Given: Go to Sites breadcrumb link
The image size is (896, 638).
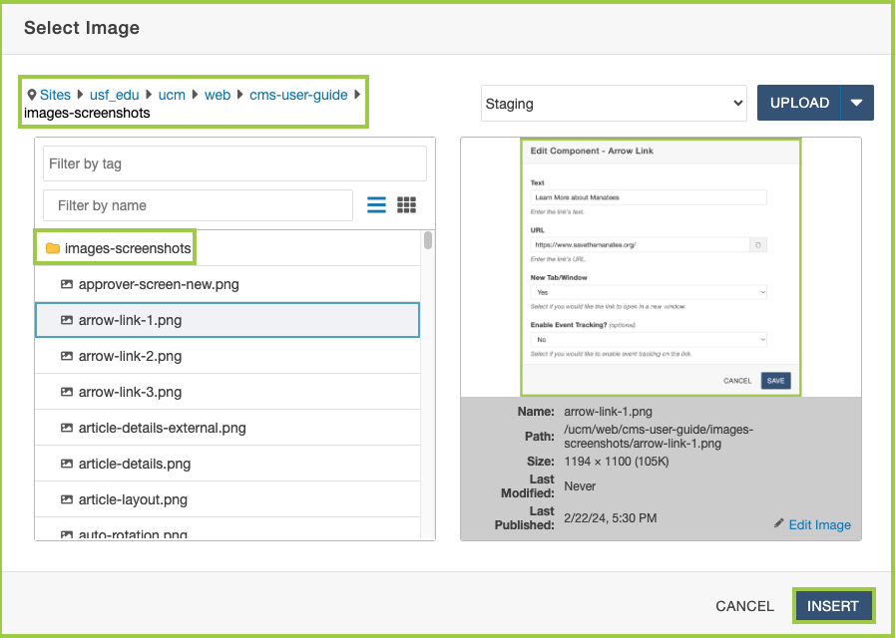Looking at the screenshot, I should (x=56, y=95).
